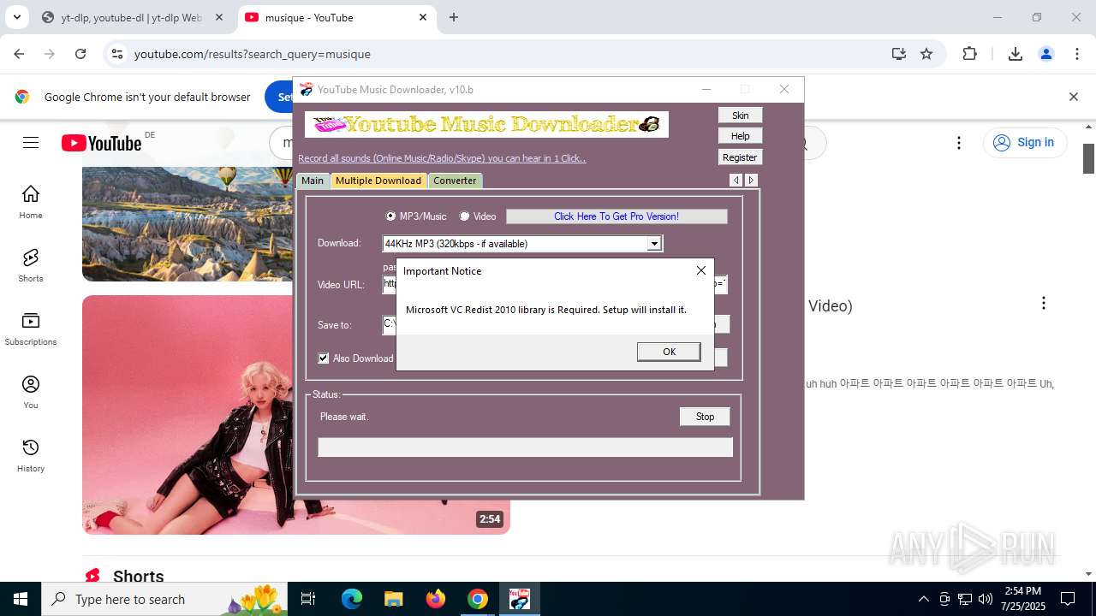Open the volume control in tray

(x=986, y=599)
